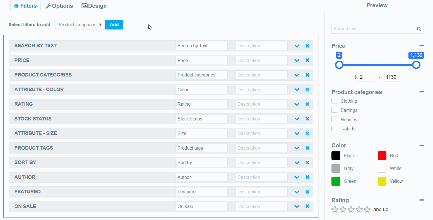This screenshot has height=220, width=433.
Task: Delete the Product Categories filter row
Action: [307, 75]
